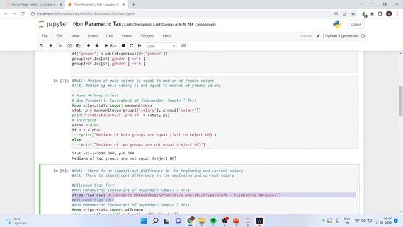Click the mannwhitneyu import line

click(x=112, y=105)
